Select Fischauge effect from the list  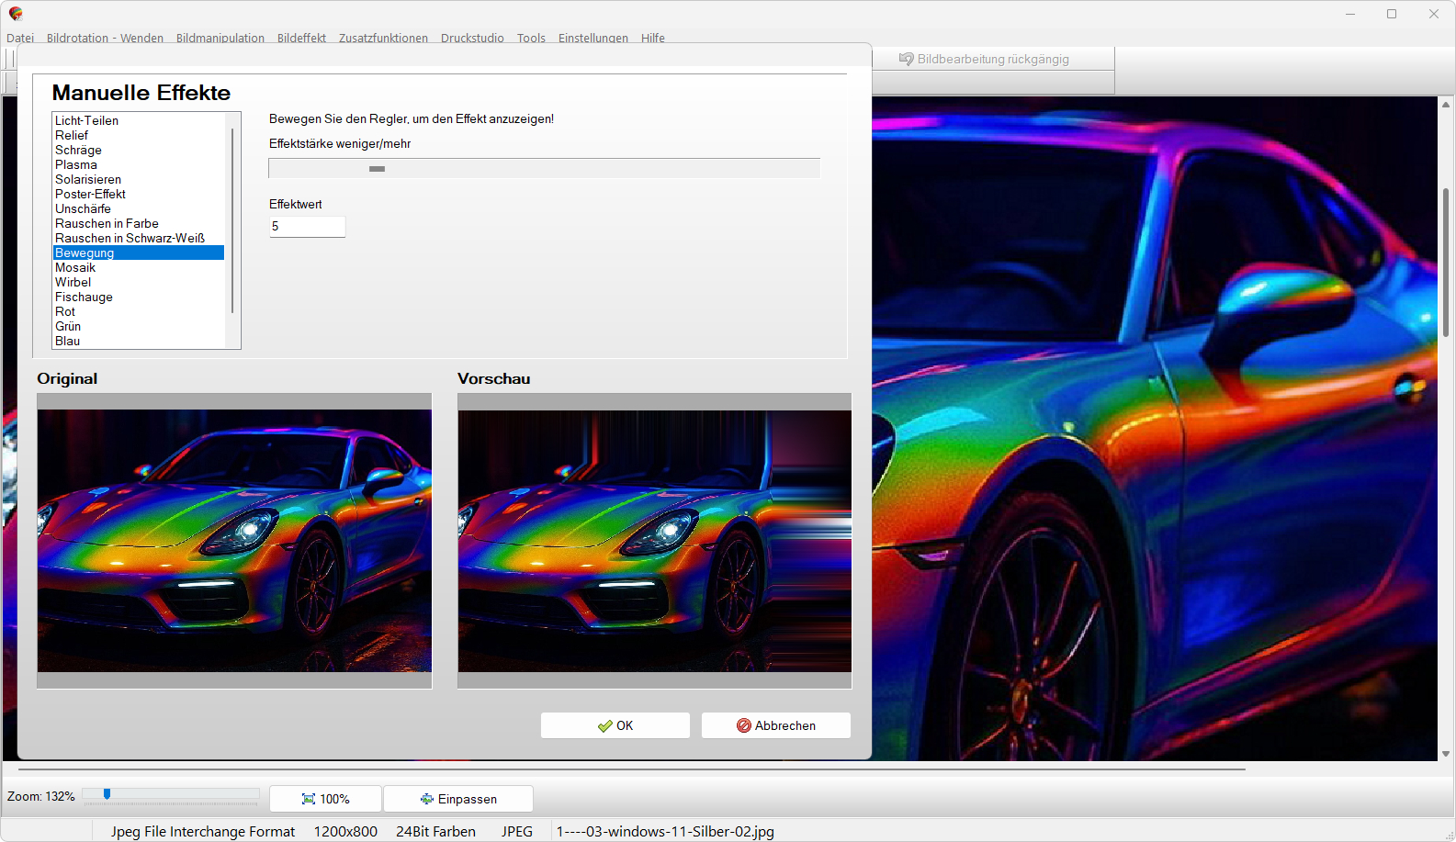pyautogui.click(x=84, y=298)
